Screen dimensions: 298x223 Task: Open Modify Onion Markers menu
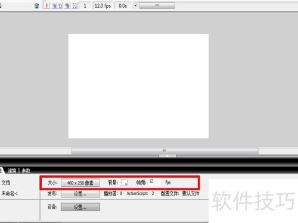point(74,5)
